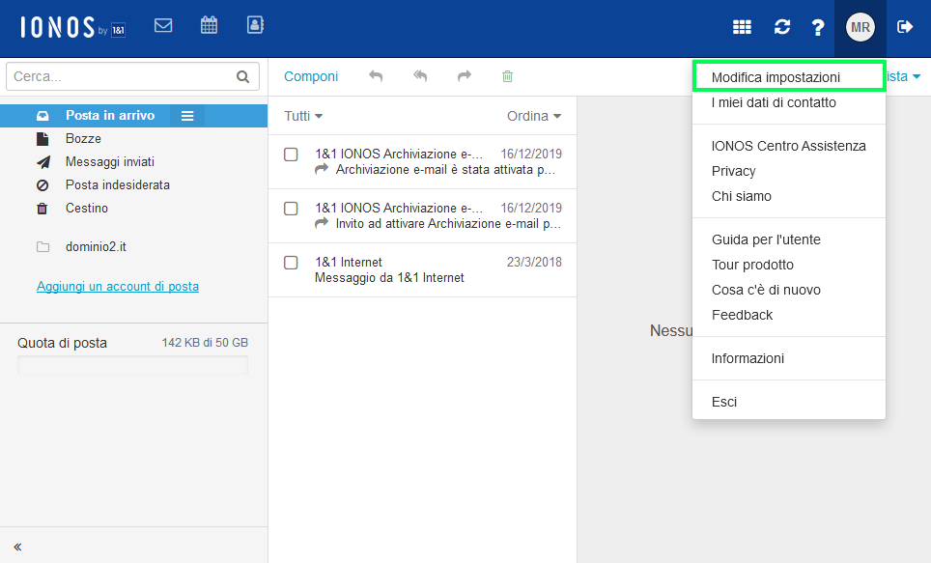
Task: Open Posta in arrivo folder actions menu
Action: [x=187, y=116]
